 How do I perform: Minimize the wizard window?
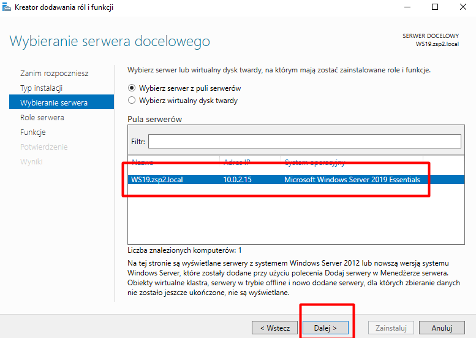coord(407,7)
